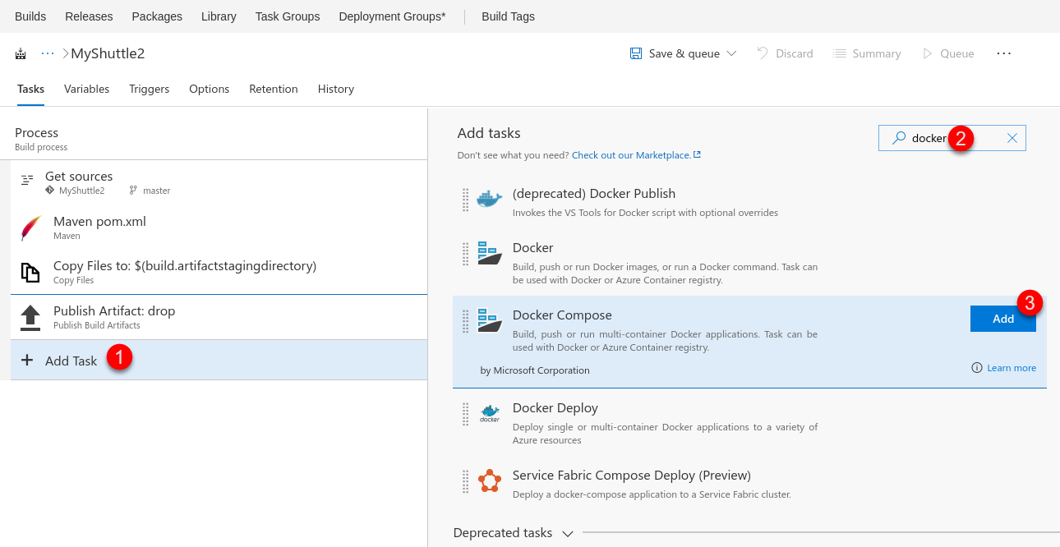Click the Publish Artifact upload icon

coord(30,317)
